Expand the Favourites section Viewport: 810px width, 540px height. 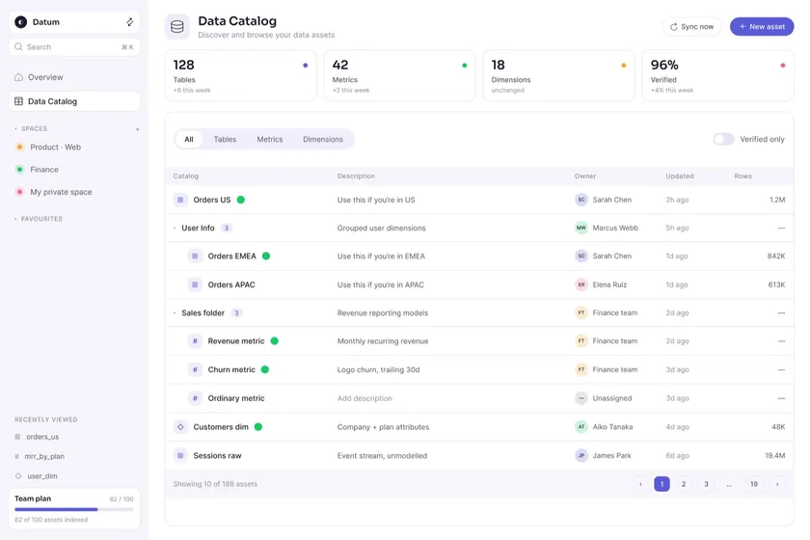pyautogui.click(x=15, y=219)
